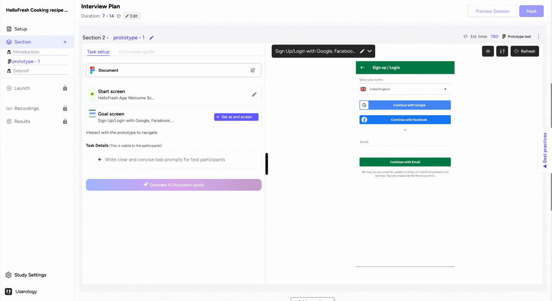Click the TBD estimated time link
The image size is (552, 301).
click(x=494, y=36)
